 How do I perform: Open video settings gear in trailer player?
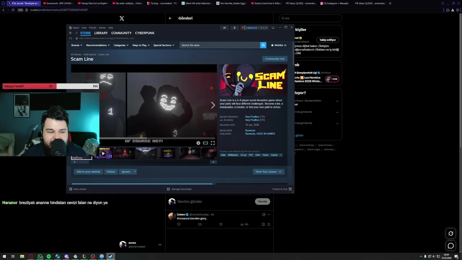click(198, 143)
